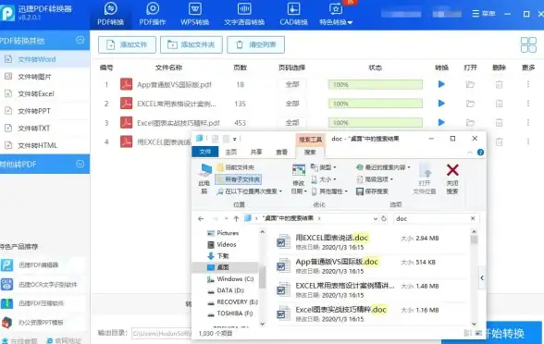Open output folder for App普通版VS国际版.pdf row
This screenshot has height=344, width=544.
click(470, 84)
